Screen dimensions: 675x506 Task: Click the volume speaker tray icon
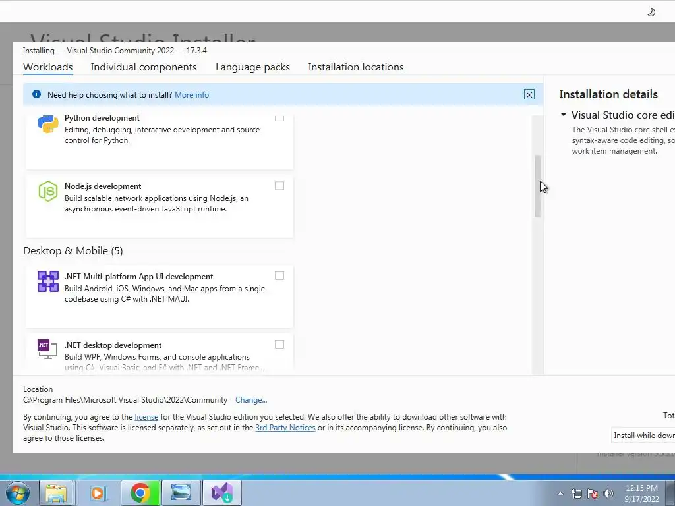tap(608, 493)
